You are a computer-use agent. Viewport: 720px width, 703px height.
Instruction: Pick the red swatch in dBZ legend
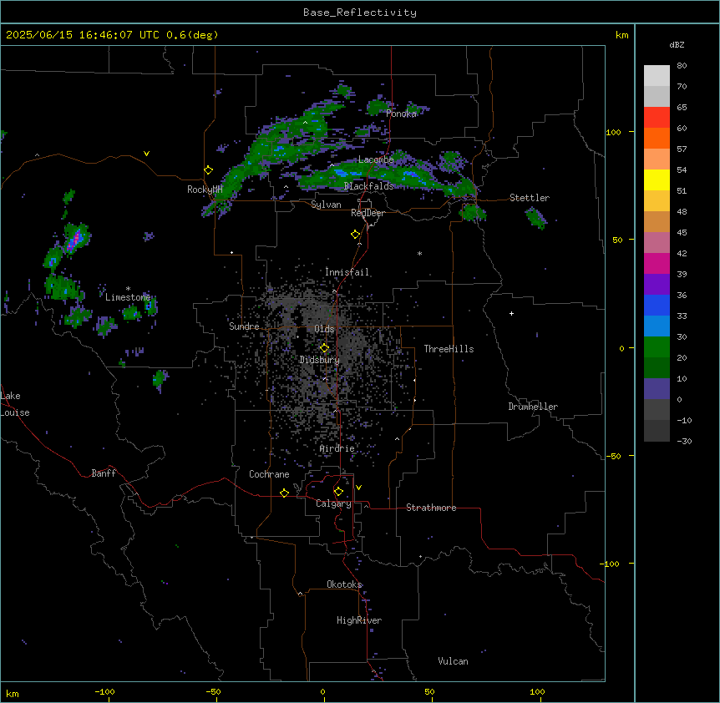coord(657,117)
